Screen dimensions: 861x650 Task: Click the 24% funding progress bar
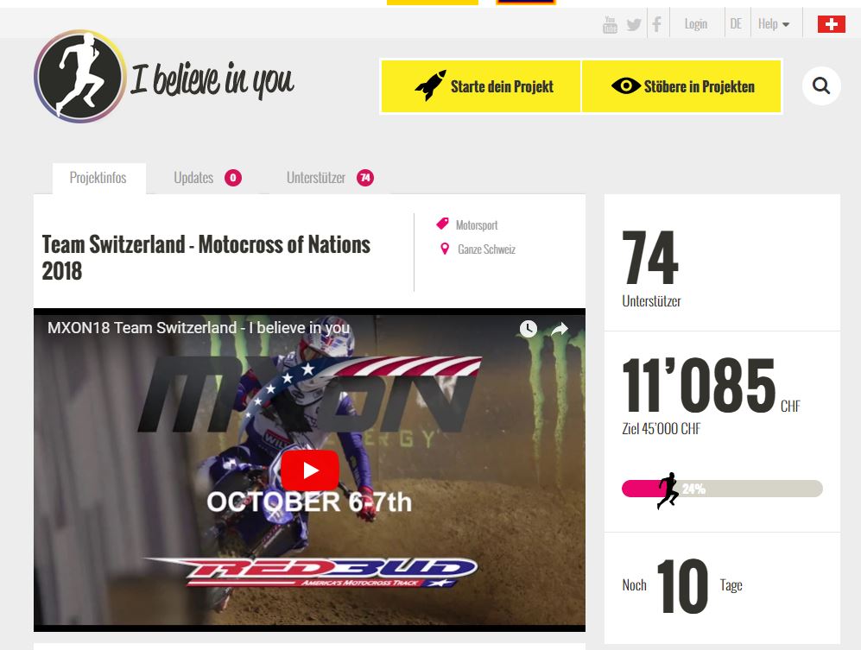[x=722, y=489]
